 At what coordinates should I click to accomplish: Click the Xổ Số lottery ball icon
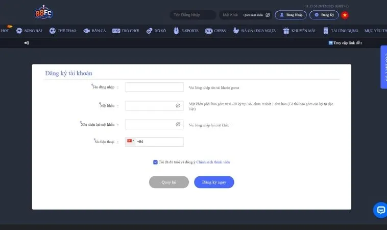click(149, 31)
